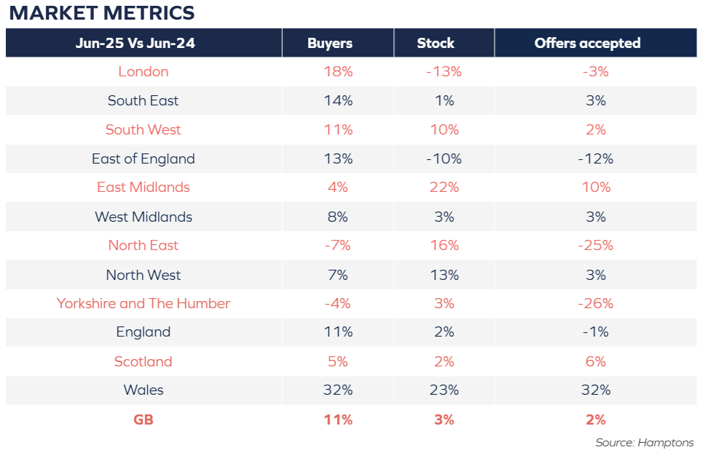Click Yorkshire and The Humber label

143,303
